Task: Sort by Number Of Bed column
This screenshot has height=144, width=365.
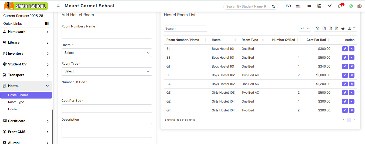Action: (284, 40)
